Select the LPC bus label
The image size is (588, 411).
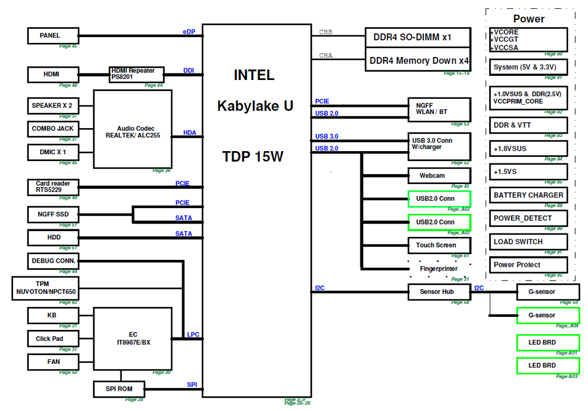pyautogui.click(x=193, y=335)
